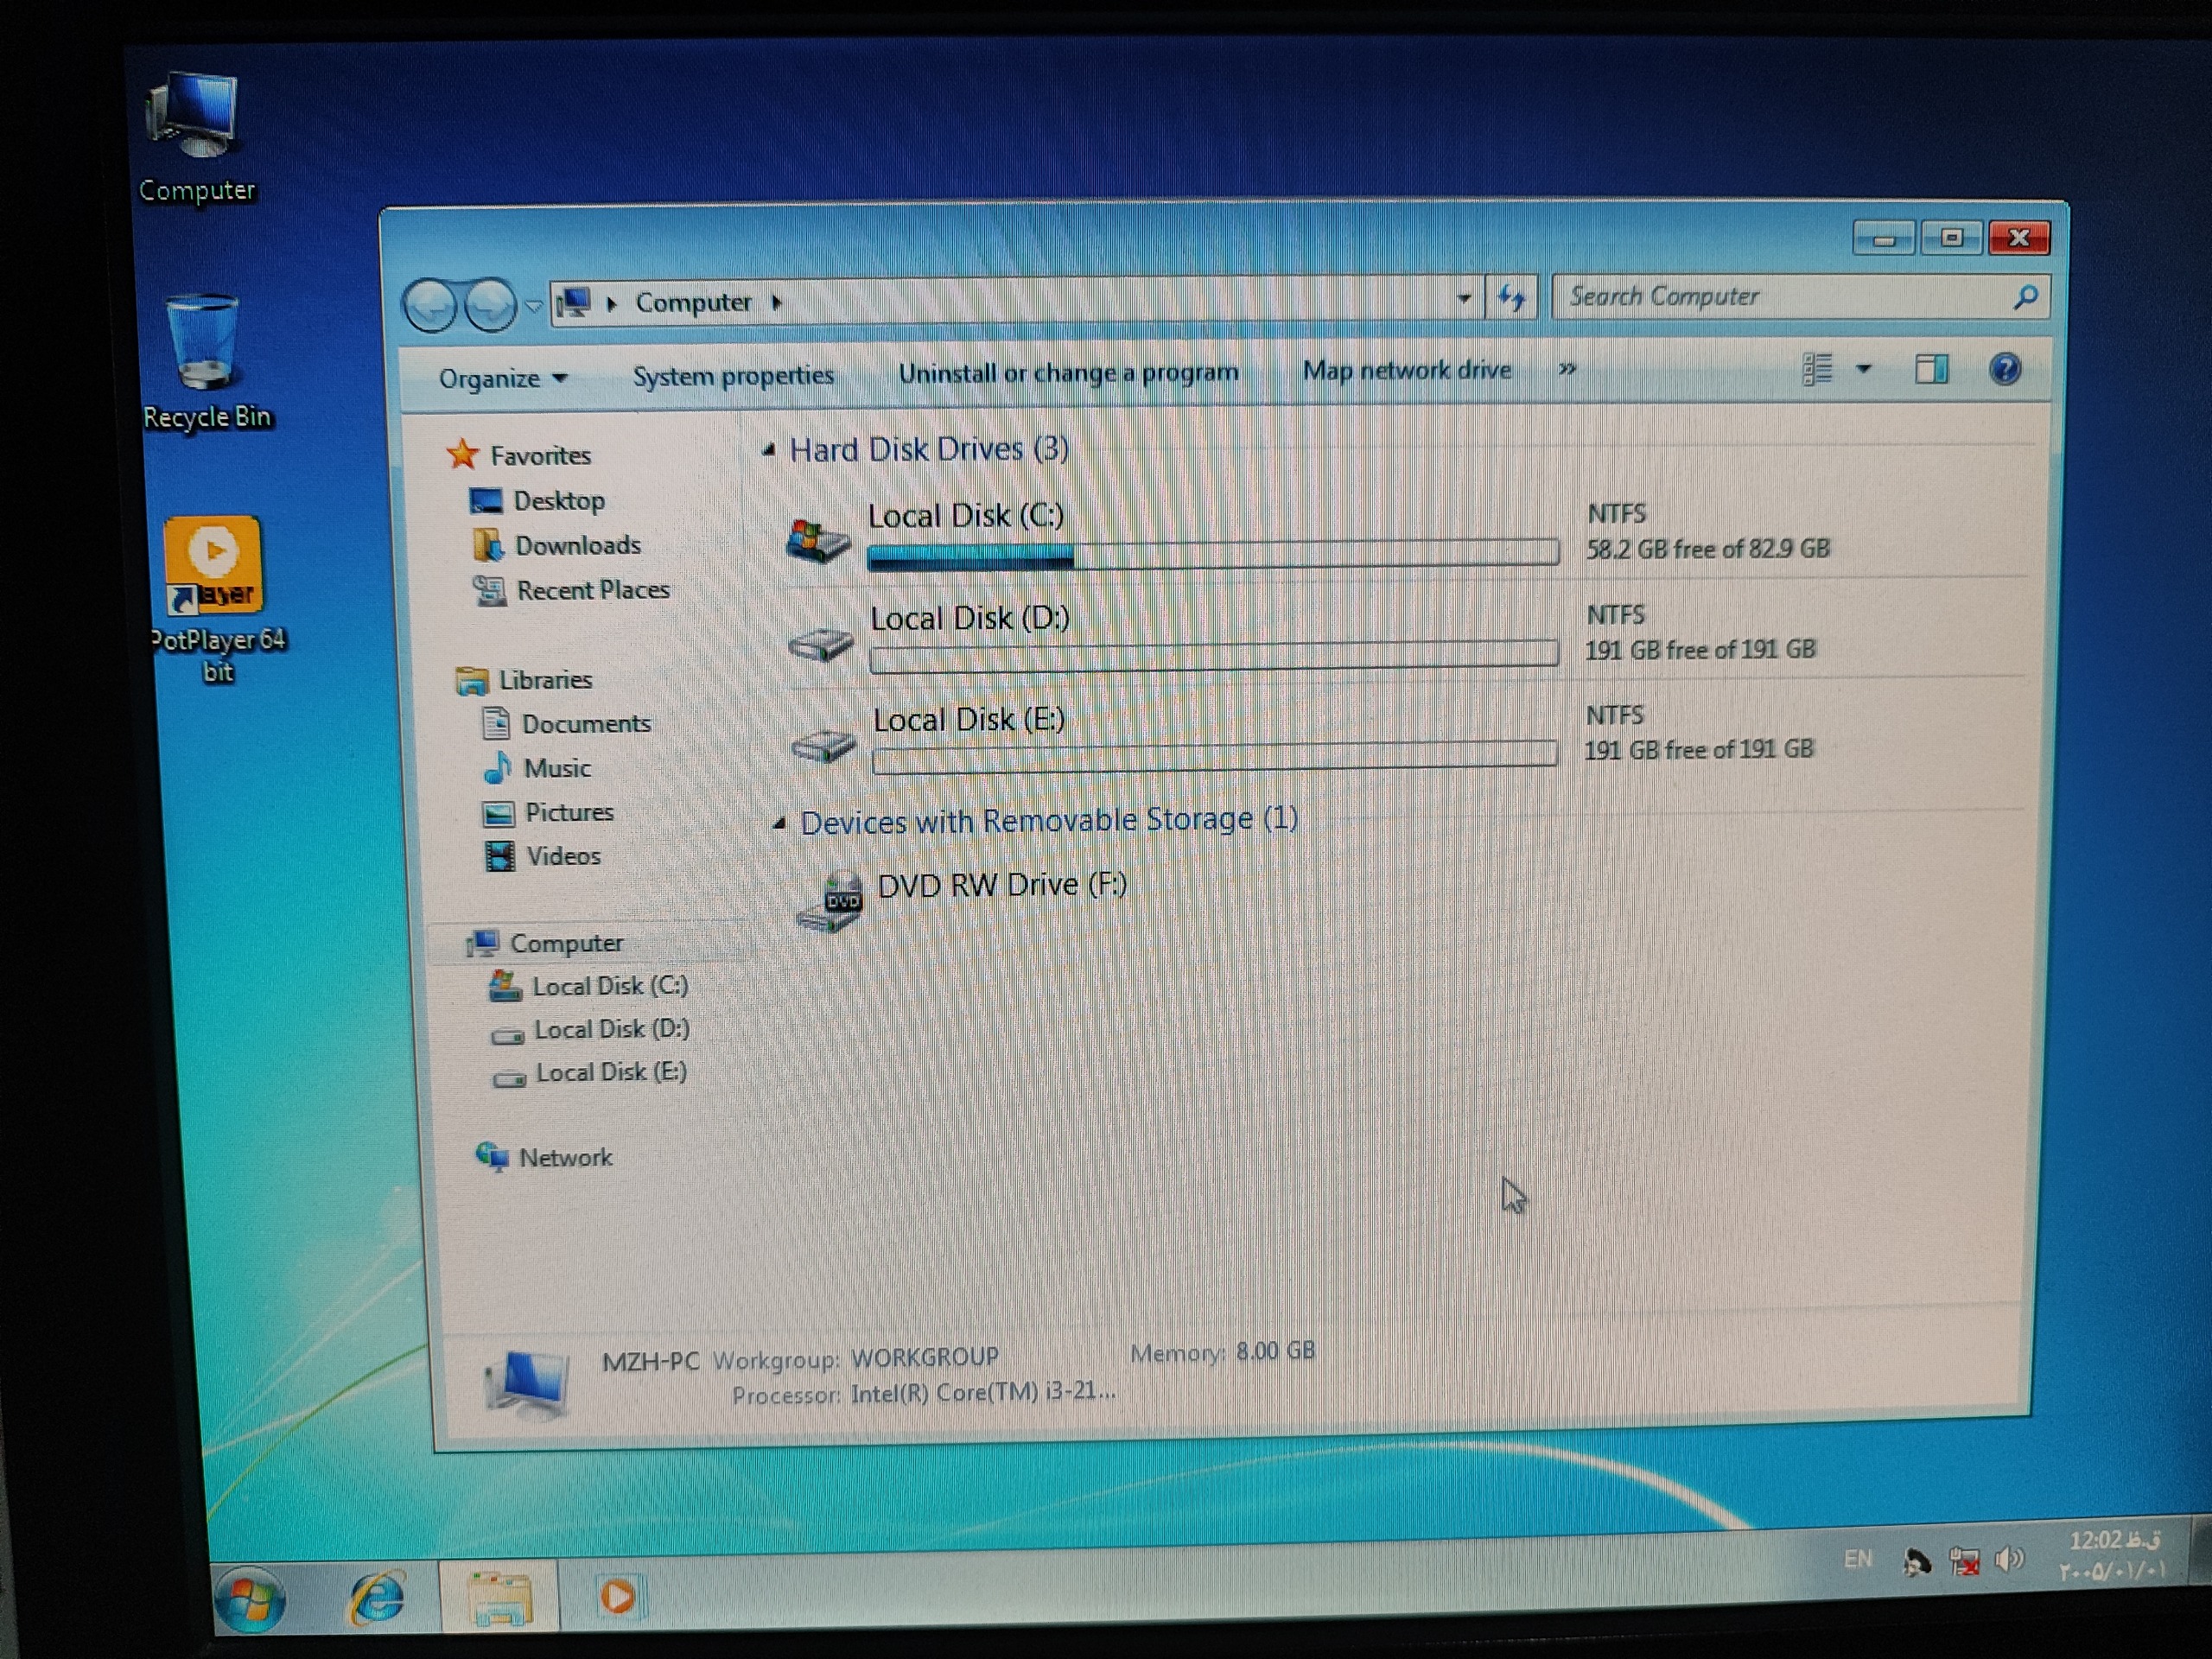
Task: Select the Recycle Bin desktop icon
Action: tap(203, 345)
